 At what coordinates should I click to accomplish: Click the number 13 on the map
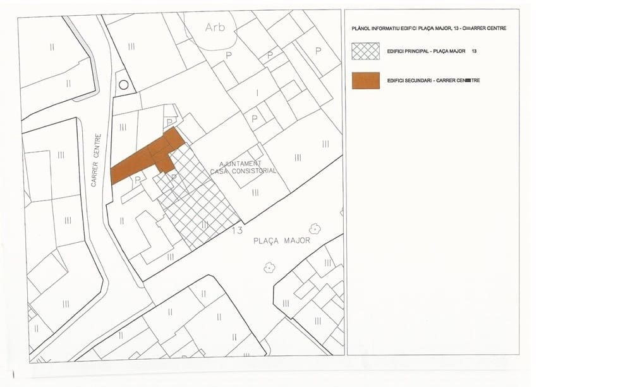237,231
